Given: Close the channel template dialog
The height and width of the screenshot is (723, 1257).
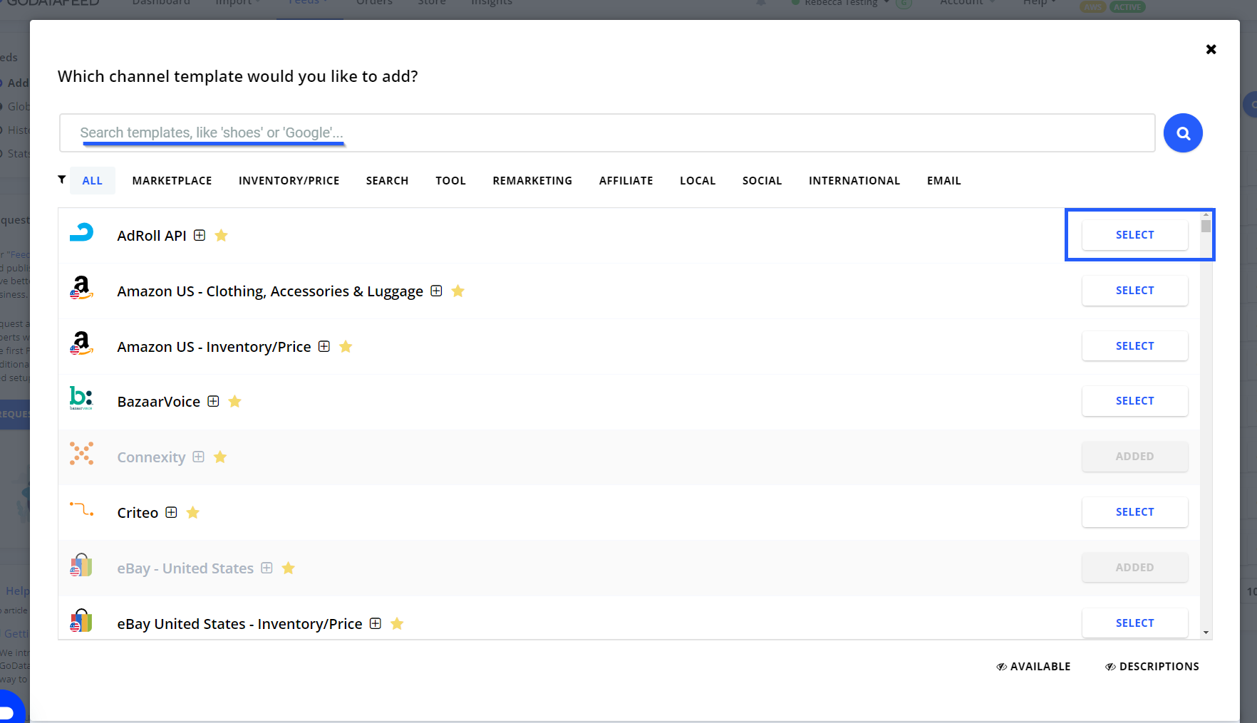Looking at the screenshot, I should 1211,49.
